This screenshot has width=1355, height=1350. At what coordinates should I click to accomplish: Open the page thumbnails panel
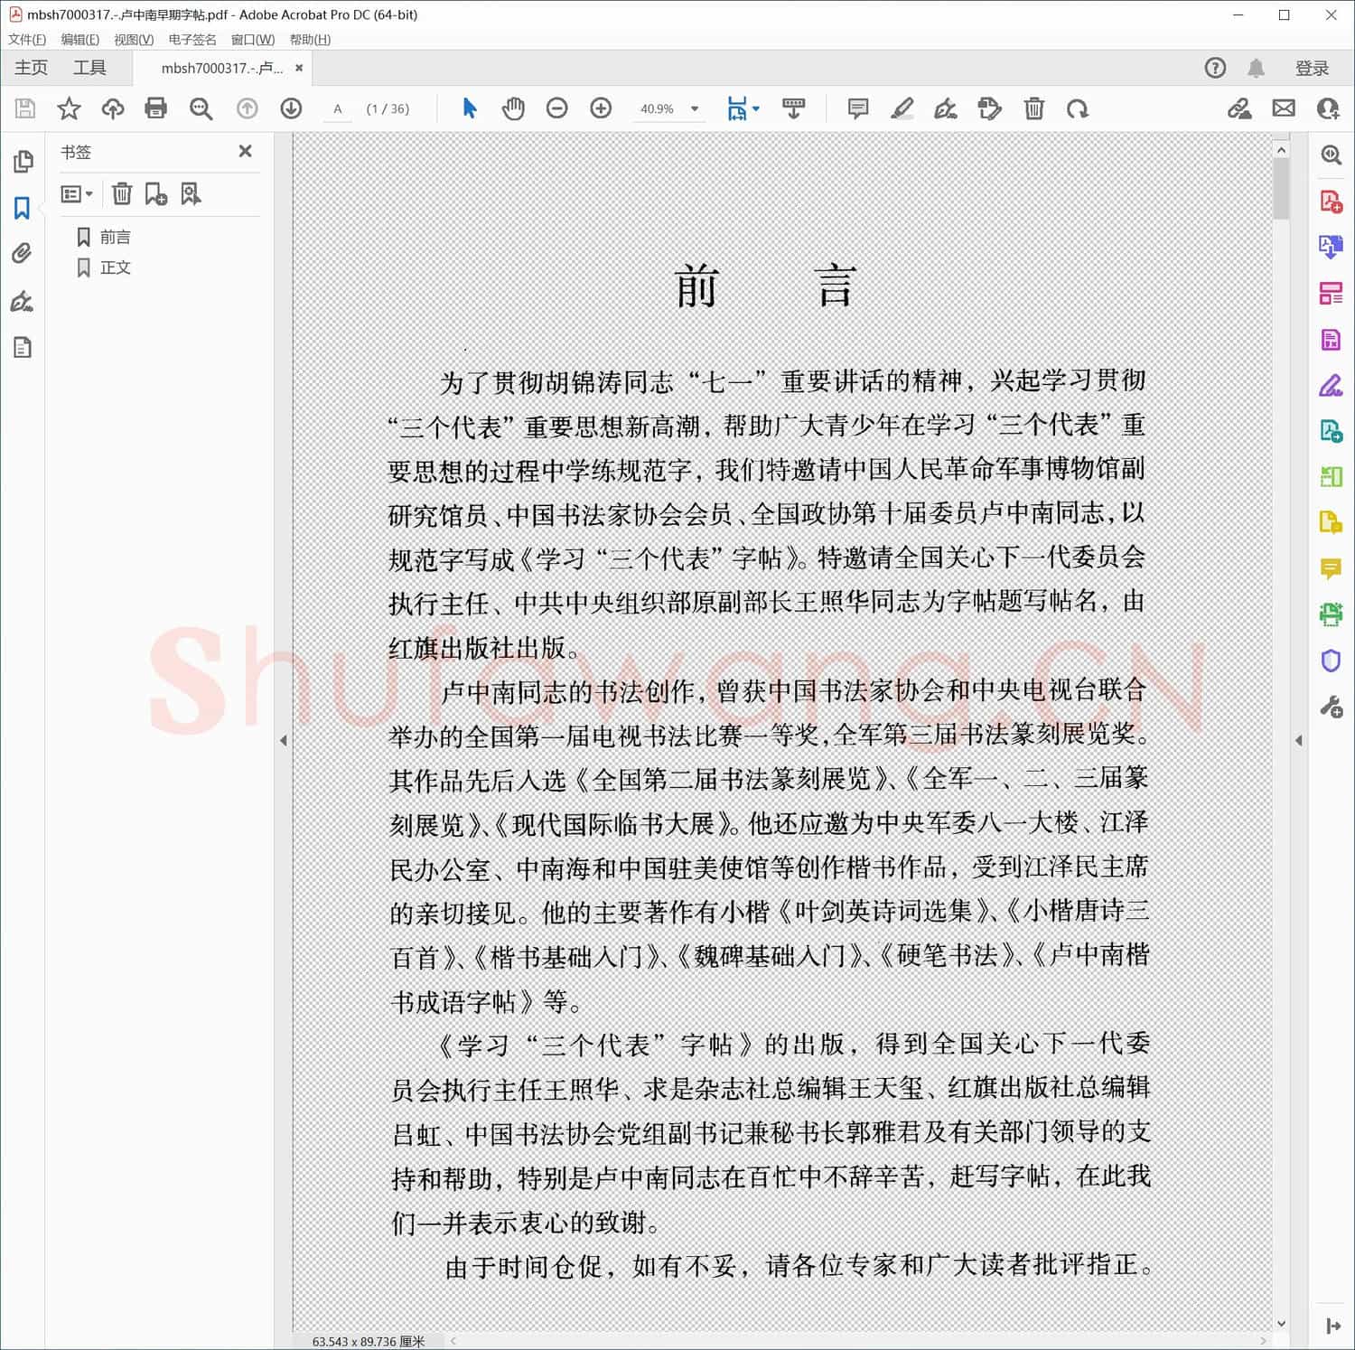click(x=22, y=162)
